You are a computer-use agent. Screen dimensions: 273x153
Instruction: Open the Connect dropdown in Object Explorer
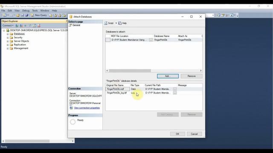pyautogui.click(x=8, y=25)
